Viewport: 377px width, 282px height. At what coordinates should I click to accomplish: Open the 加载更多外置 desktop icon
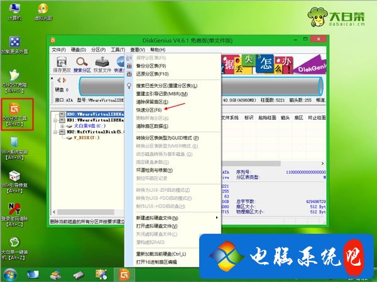14,45
